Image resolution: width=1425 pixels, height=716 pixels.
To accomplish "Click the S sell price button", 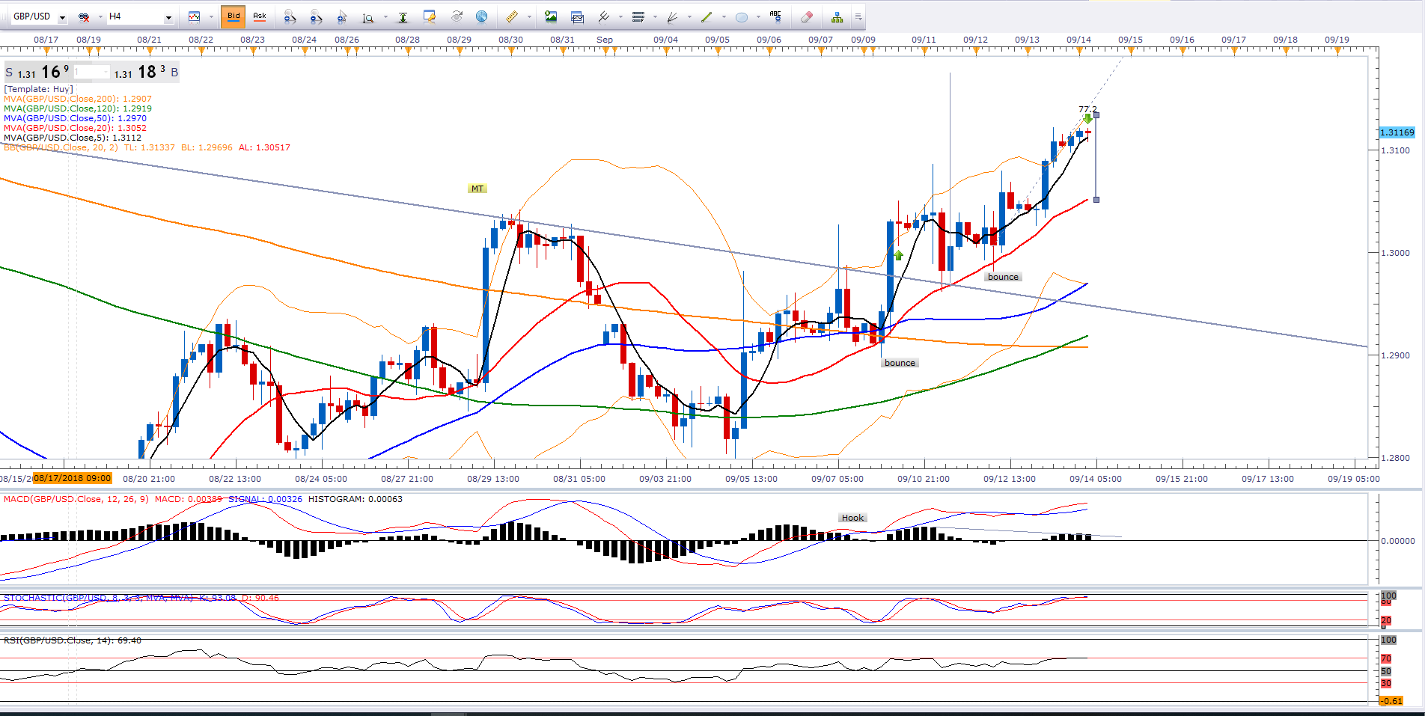I will (x=9, y=73).
